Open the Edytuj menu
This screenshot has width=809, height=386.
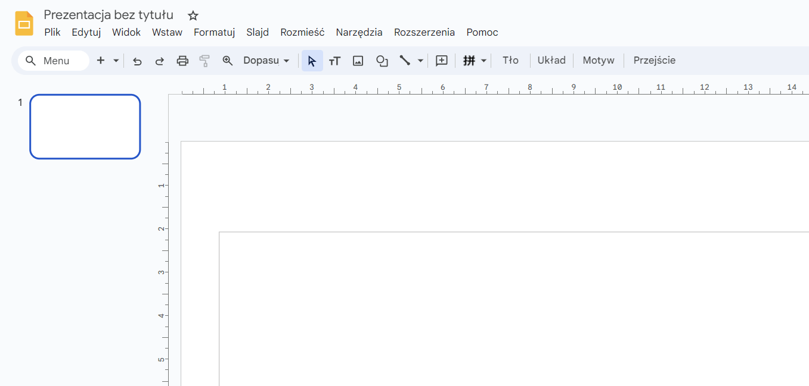(x=86, y=32)
